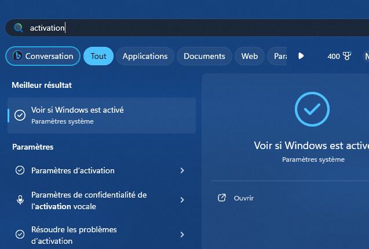Switch to the Applications filter tab
This screenshot has height=249, width=369.
coord(145,56)
